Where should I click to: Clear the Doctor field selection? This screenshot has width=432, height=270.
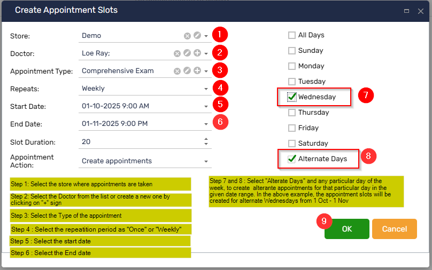pos(177,53)
